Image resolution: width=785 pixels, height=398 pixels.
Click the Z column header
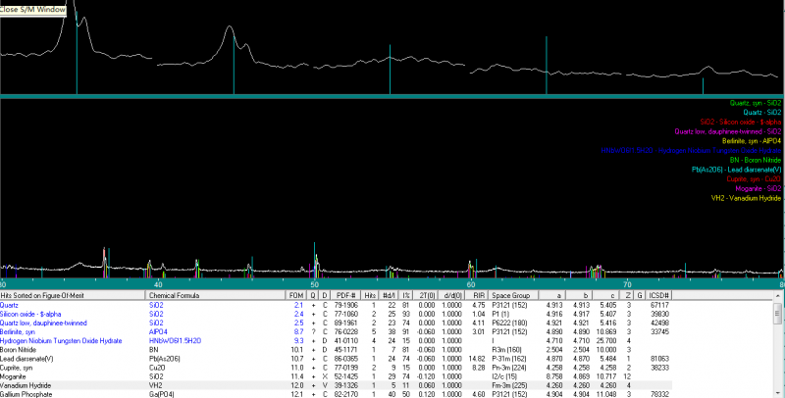point(628,295)
